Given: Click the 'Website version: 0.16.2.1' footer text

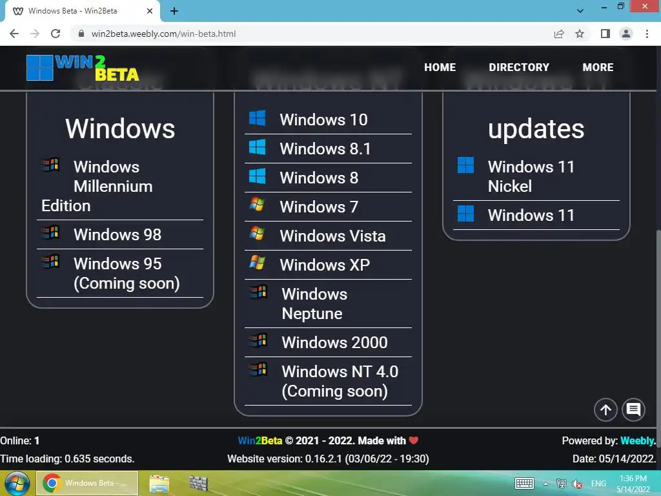Looking at the screenshot, I should click(x=329, y=459).
